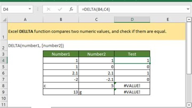Click the fill handle of cell D4
Screen dimensions: 192x108
[x=150, y=63]
